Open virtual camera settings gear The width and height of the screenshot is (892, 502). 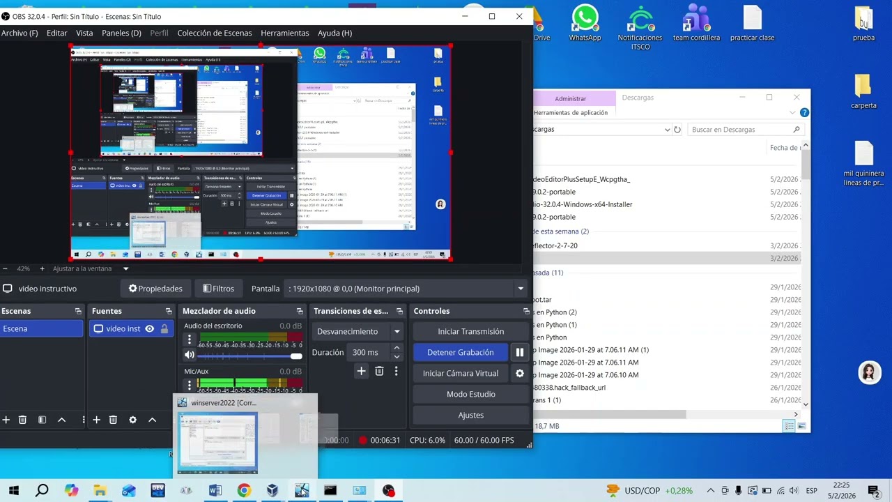[x=519, y=373]
